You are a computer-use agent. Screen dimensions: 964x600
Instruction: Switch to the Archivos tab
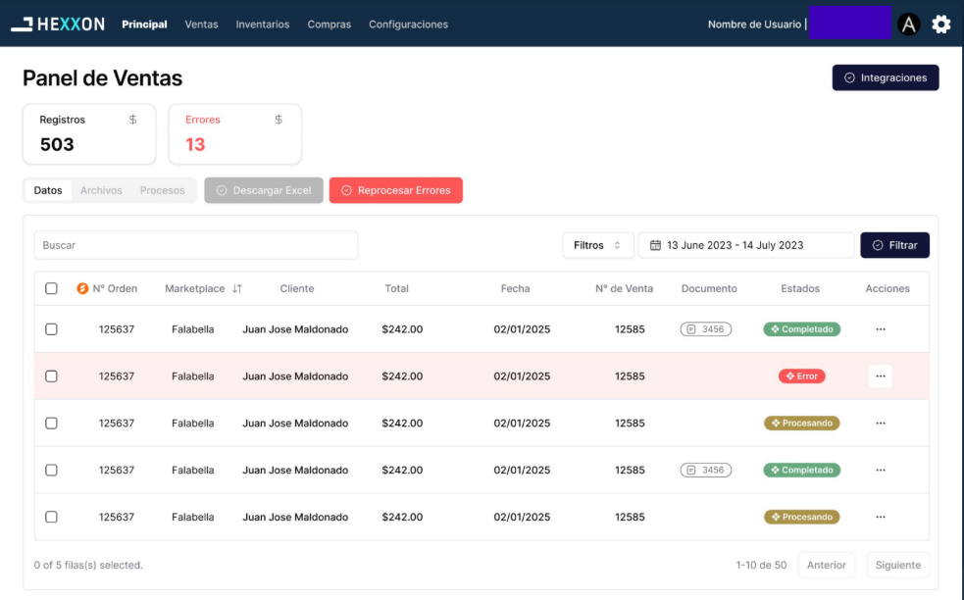[x=101, y=190]
